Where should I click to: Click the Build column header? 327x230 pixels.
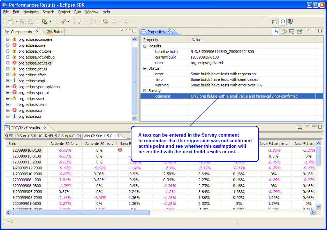pos(13,143)
